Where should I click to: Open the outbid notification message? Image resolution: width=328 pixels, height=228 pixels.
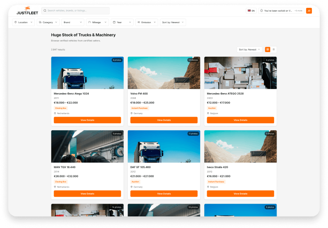tap(278, 11)
